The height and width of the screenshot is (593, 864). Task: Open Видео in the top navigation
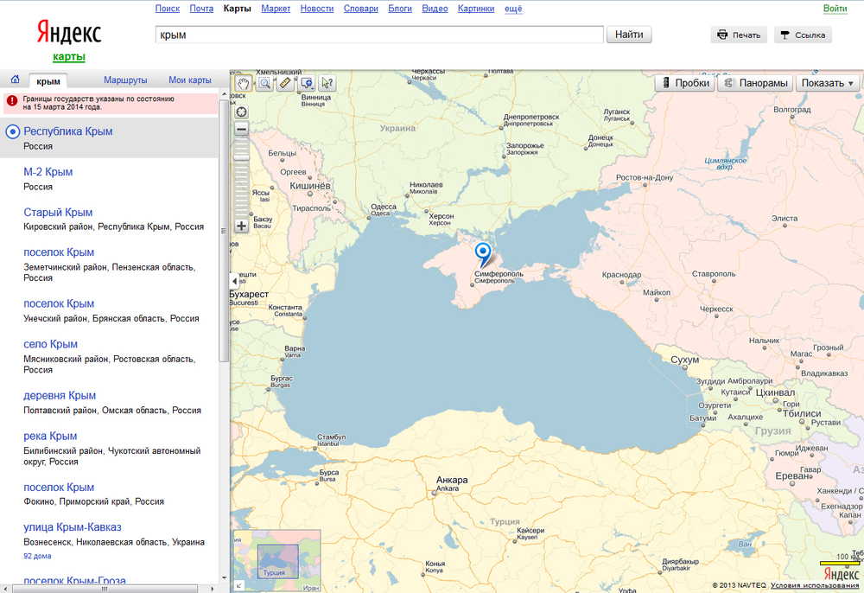435,9
